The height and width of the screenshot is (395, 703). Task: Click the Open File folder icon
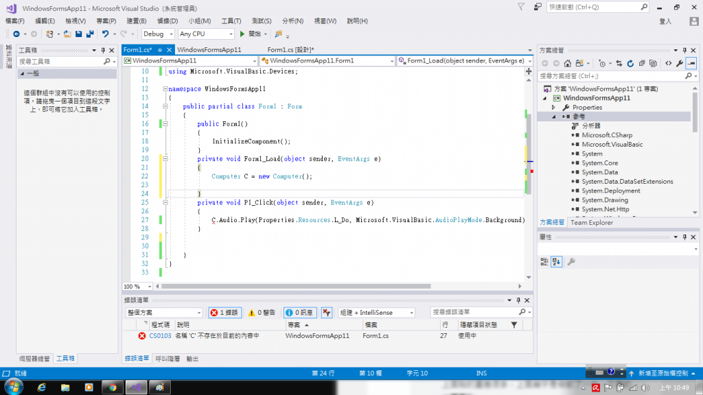click(67, 34)
